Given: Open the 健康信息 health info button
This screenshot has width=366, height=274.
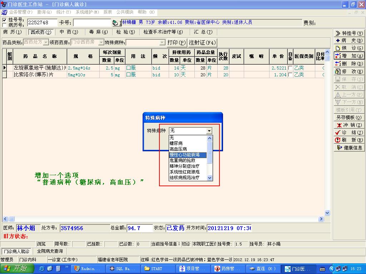Looking at the screenshot, I should coord(349,147).
